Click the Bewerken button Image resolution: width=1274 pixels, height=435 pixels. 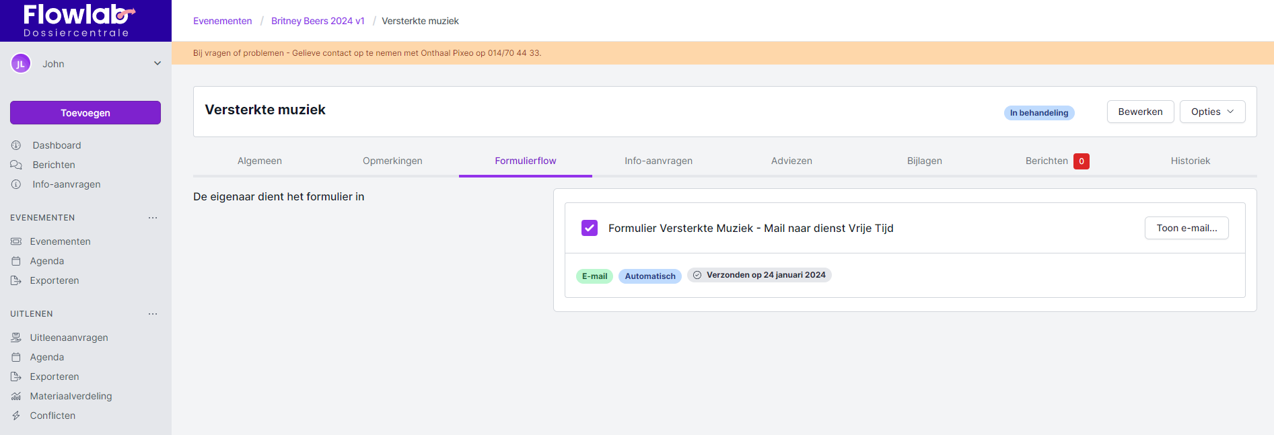coord(1140,112)
